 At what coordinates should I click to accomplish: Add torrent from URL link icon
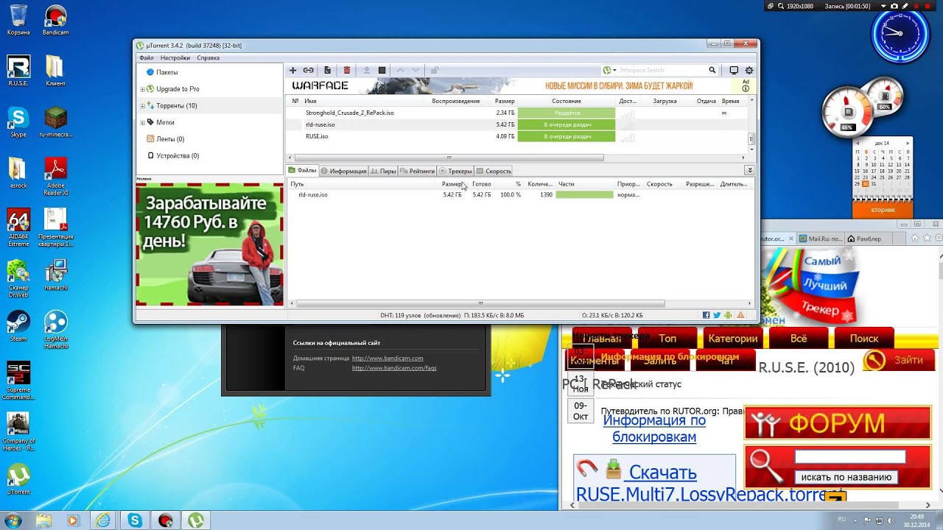(x=309, y=70)
